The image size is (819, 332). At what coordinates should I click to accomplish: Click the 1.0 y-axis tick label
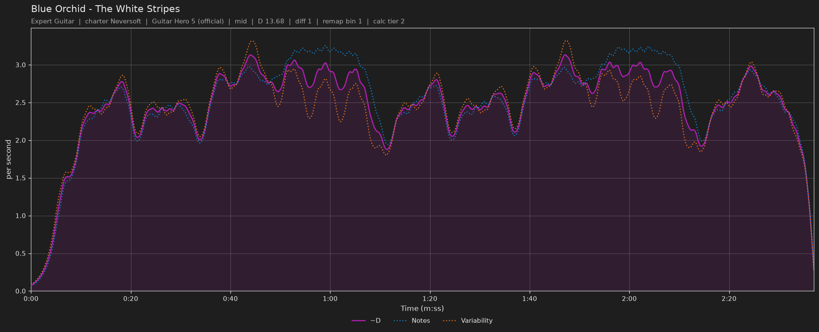click(x=21, y=216)
